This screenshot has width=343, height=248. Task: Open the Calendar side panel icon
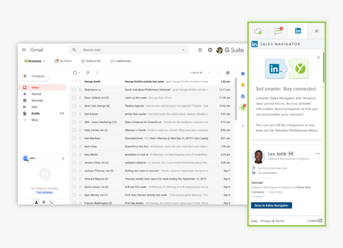pos(243,74)
